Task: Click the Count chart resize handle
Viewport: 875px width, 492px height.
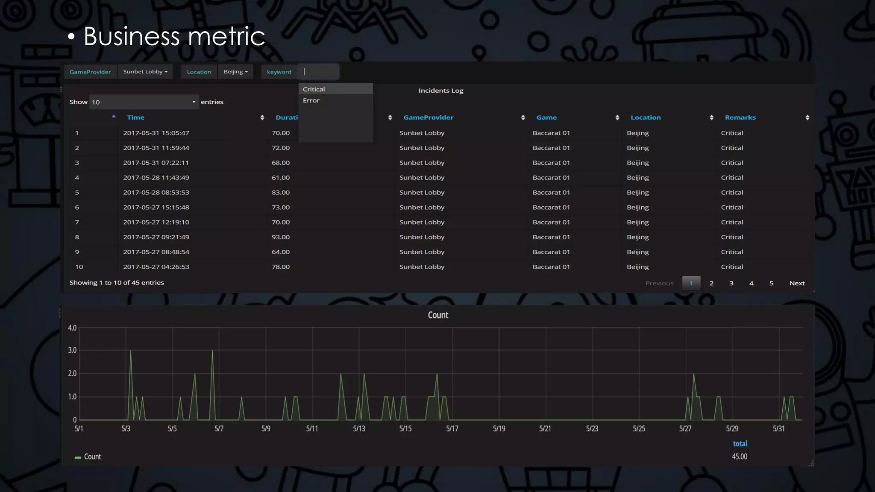Action: [811, 463]
